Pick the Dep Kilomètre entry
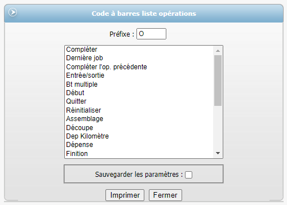This screenshot has height=205, width=287. tap(139, 136)
